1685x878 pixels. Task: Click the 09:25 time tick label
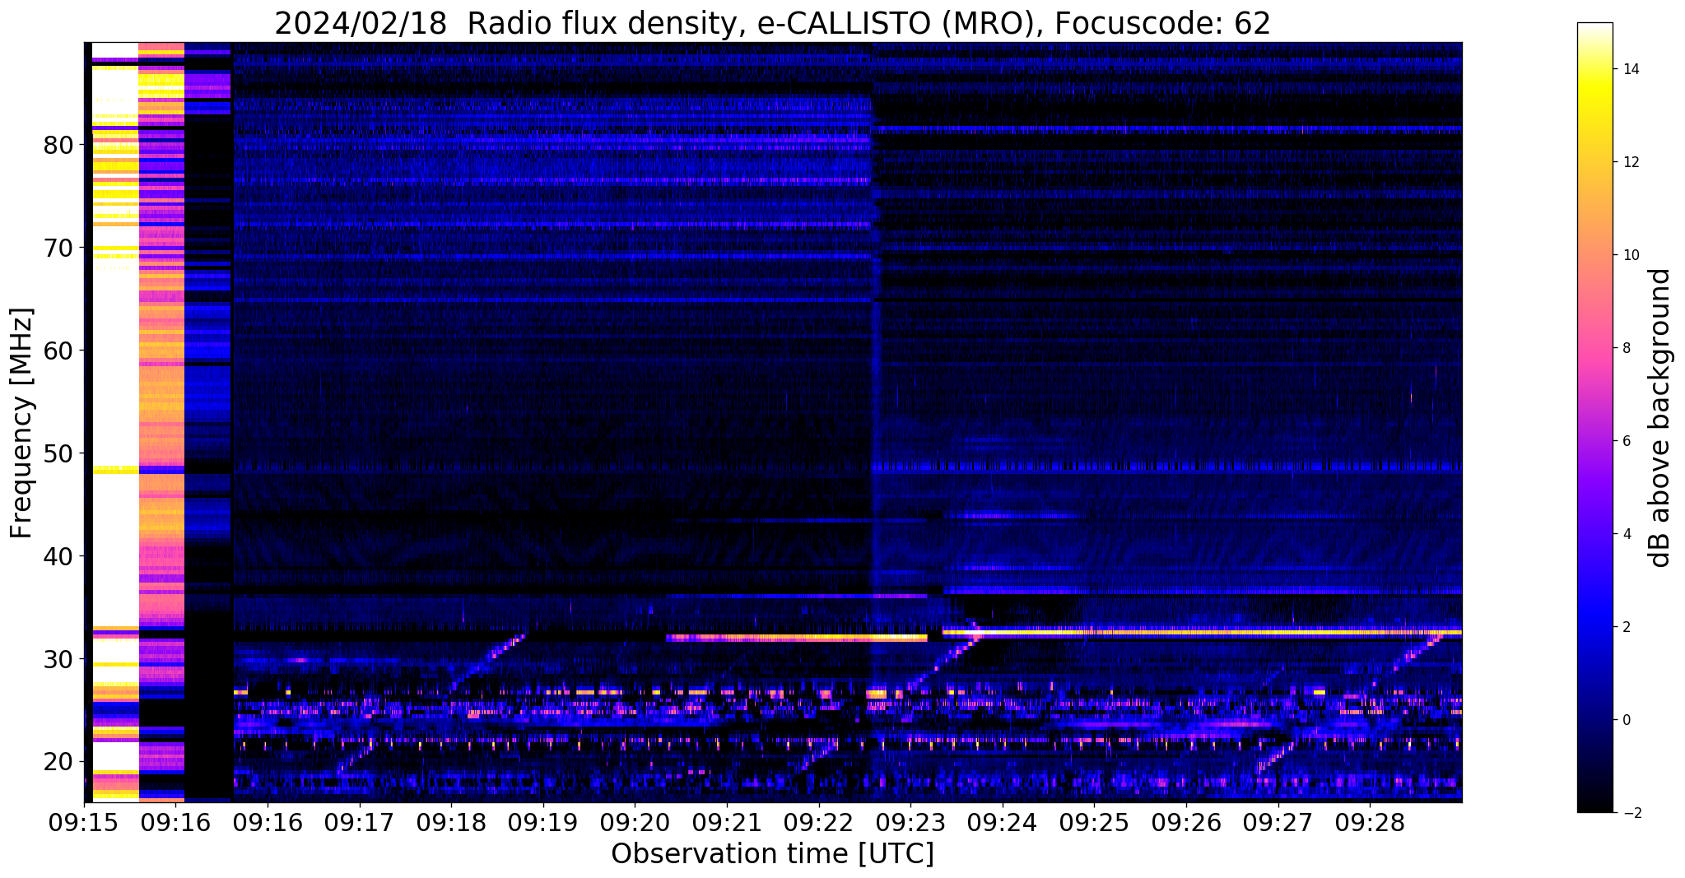pos(1094,822)
